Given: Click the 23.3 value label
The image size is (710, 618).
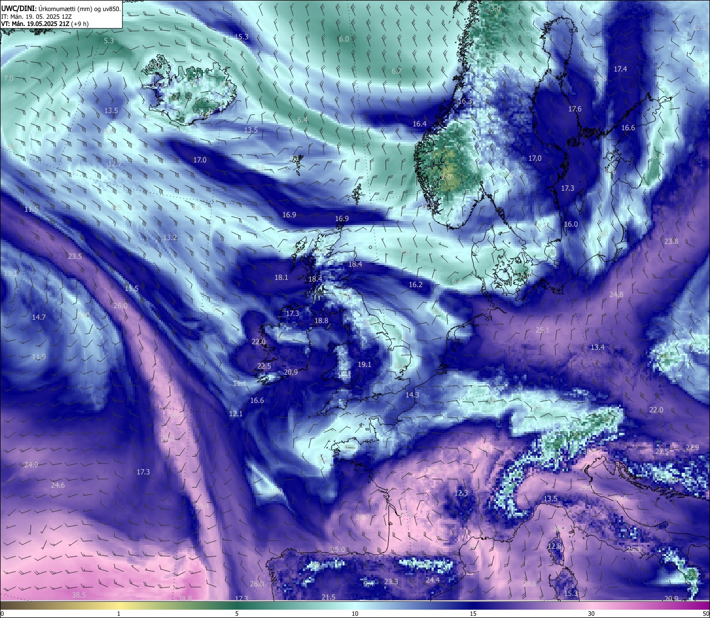Looking at the screenshot, I should [391, 581].
